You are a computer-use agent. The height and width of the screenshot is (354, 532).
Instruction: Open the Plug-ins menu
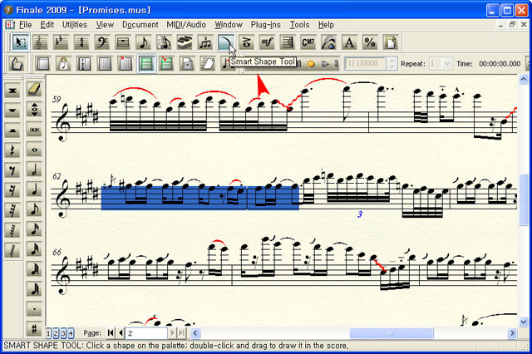click(x=266, y=25)
